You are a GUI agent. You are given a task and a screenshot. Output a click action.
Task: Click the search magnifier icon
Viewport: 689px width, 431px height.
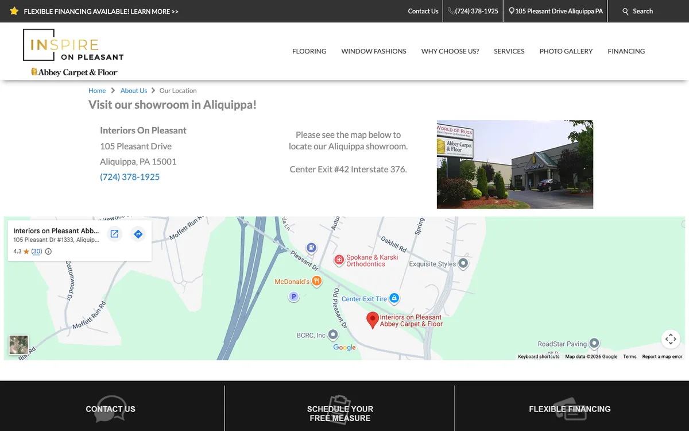(x=626, y=11)
